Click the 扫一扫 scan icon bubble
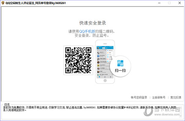 (120, 66)
